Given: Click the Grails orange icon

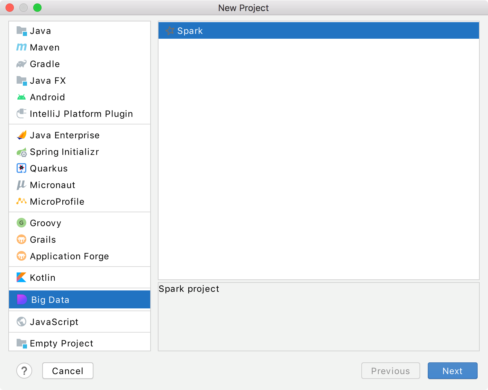Looking at the screenshot, I should point(21,239).
